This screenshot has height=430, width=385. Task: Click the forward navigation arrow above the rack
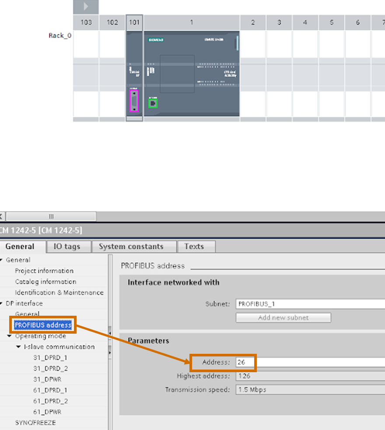click(85, 7)
